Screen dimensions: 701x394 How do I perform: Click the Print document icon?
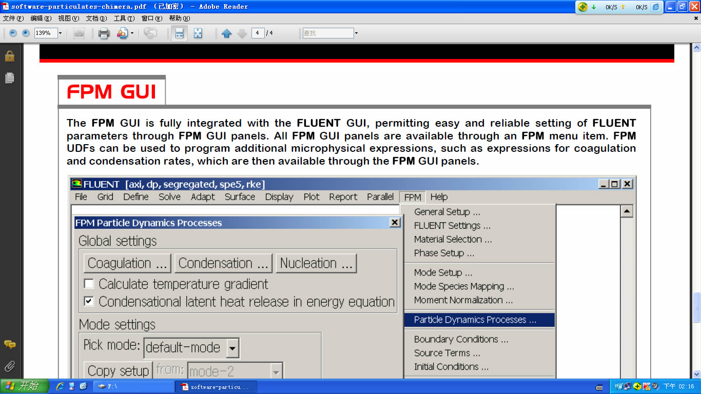coord(103,33)
